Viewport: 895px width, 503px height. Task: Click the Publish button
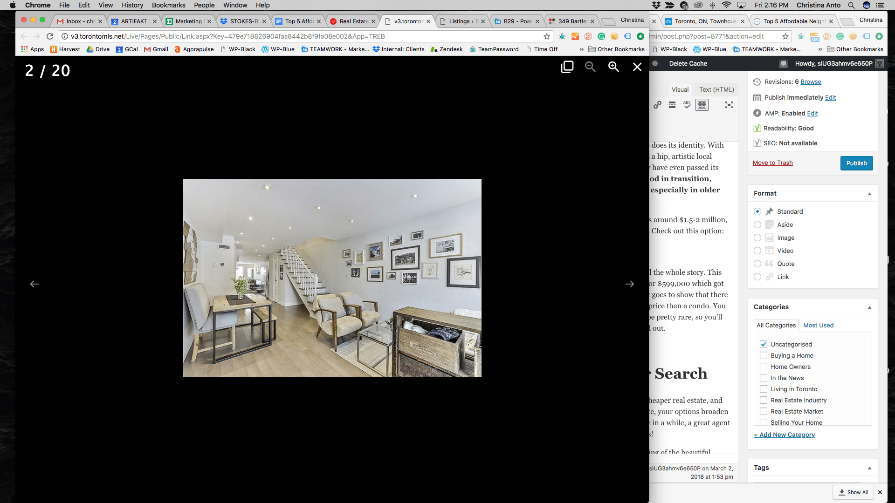click(856, 163)
